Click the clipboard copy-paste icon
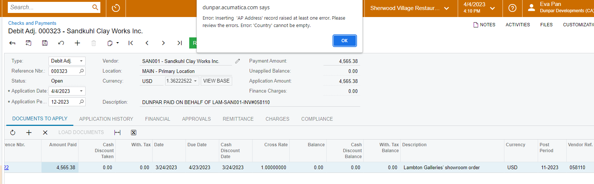Image resolution: width=594 pixels, height=184 pixels. pyautogui.click(x=110, y=43)
